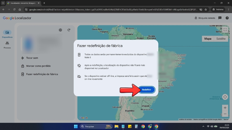Switch map view to Mapa

tap(208, 39)
